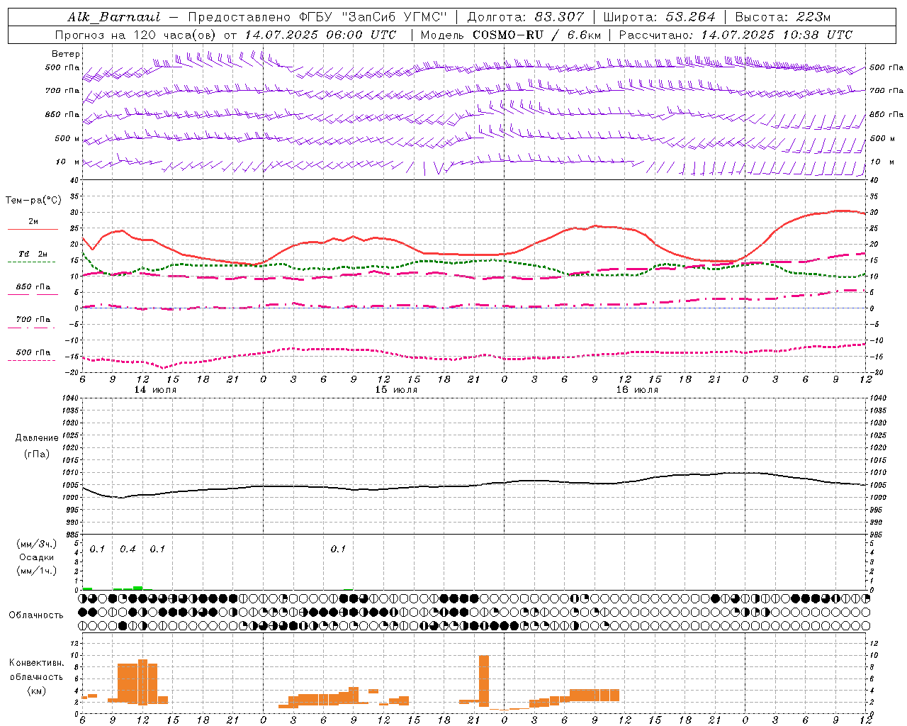The height and width of the screenshot is (726, 907).
Task: Click the 'Модель COSMO-RU / 6.6км' text
Action: (x=511, y=35)
